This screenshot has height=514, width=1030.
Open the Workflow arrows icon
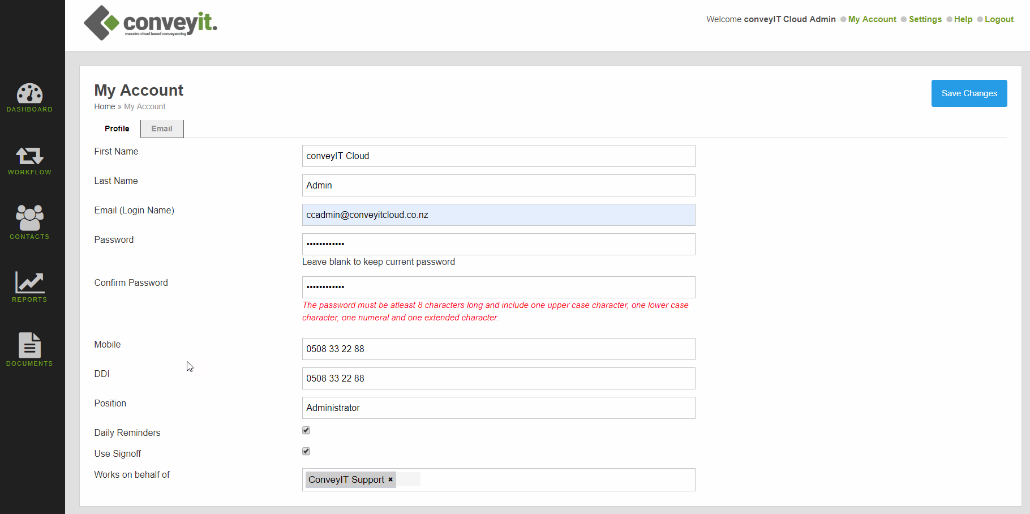point(29,156)
